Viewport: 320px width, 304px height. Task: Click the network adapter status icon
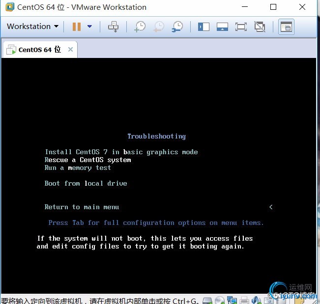pos(232,301)
